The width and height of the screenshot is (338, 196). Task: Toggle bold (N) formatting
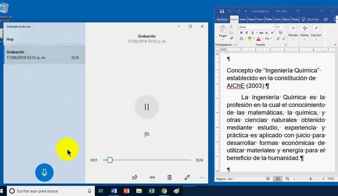pyautogui.click(x=241, y=33)
